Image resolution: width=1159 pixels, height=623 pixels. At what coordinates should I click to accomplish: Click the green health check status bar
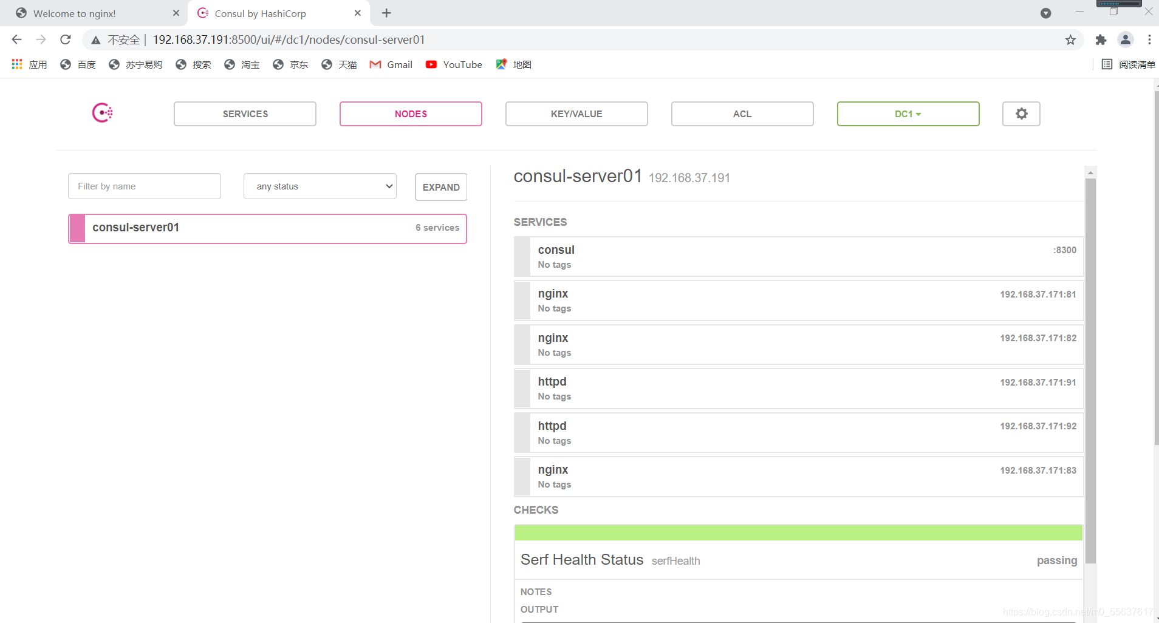pyautogui.click(x=798, y=533)
